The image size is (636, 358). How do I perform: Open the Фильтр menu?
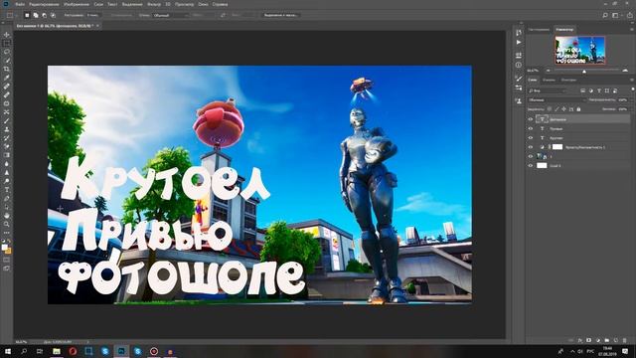click(x=154, y=4)
